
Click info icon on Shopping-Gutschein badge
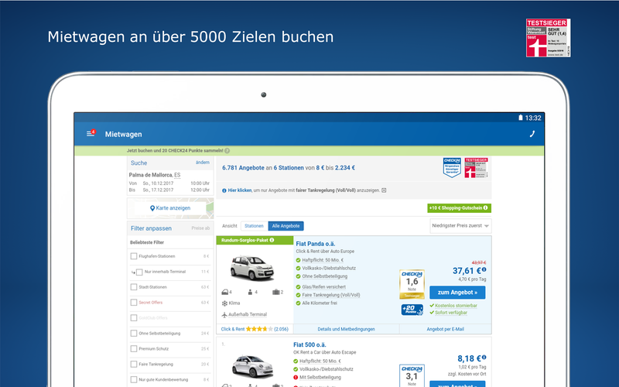(x=485, y=207)
